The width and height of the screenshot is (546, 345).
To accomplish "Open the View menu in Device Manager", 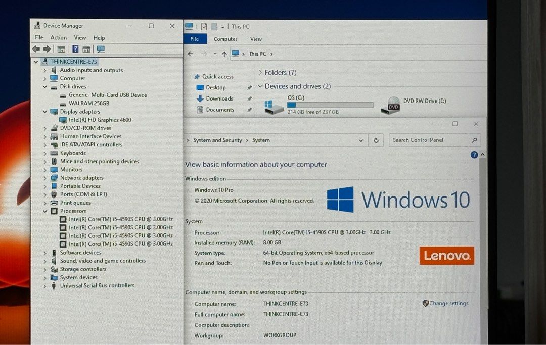I will 80,37.
